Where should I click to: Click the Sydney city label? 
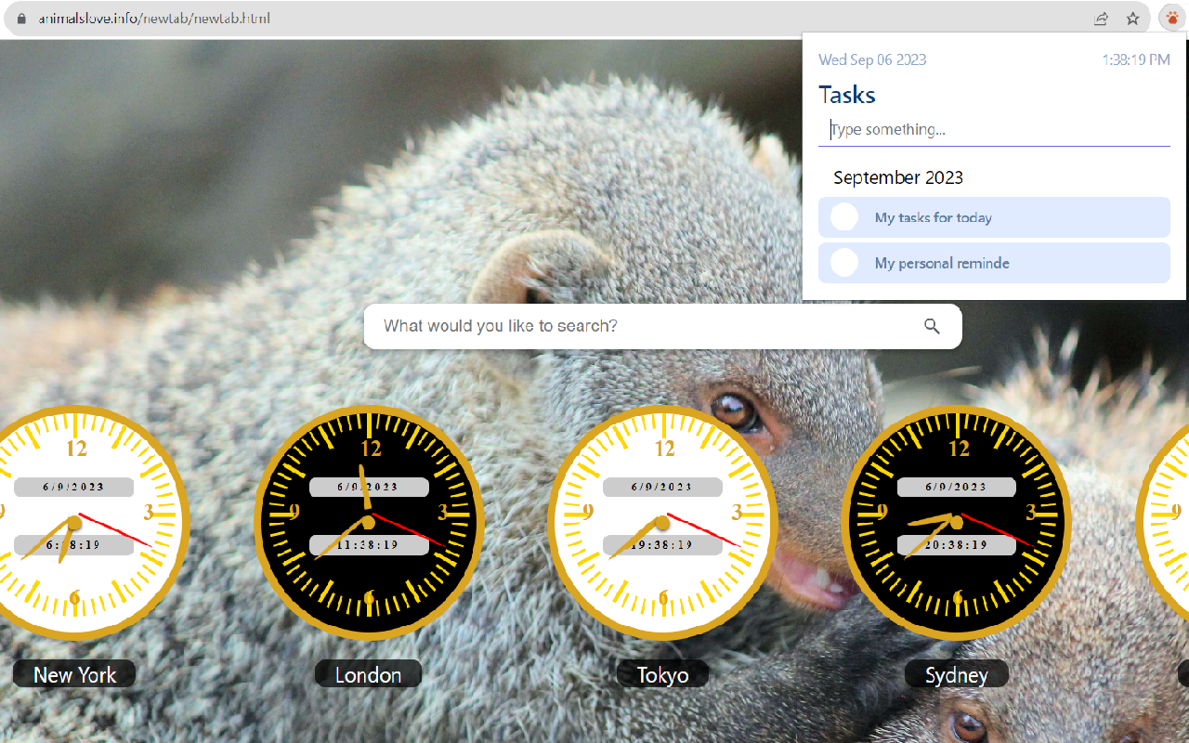(x=956, y=674)
